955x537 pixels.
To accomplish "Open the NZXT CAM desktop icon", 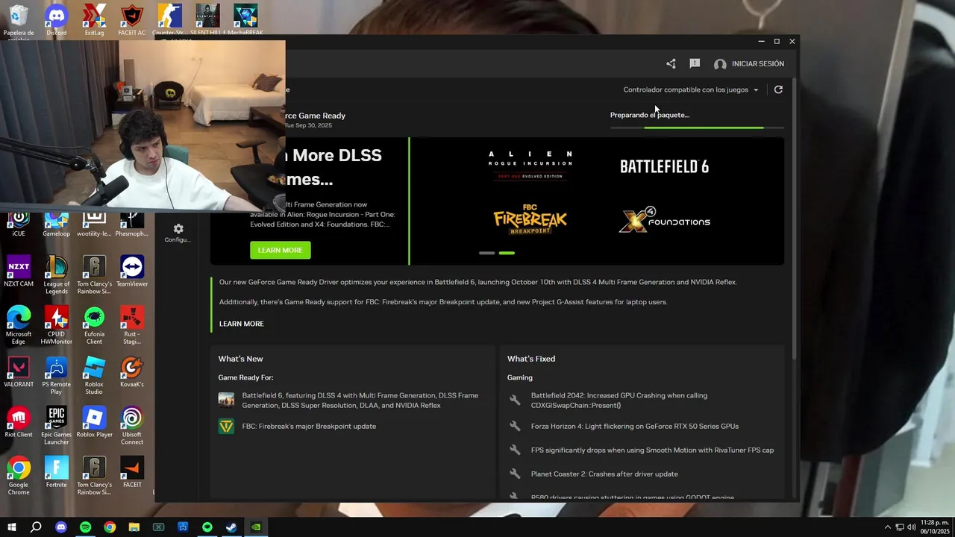I will click(19, 271).
